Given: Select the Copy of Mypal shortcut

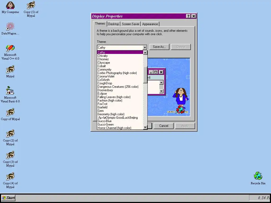Looking at the screenshot, I should (10, 114).
